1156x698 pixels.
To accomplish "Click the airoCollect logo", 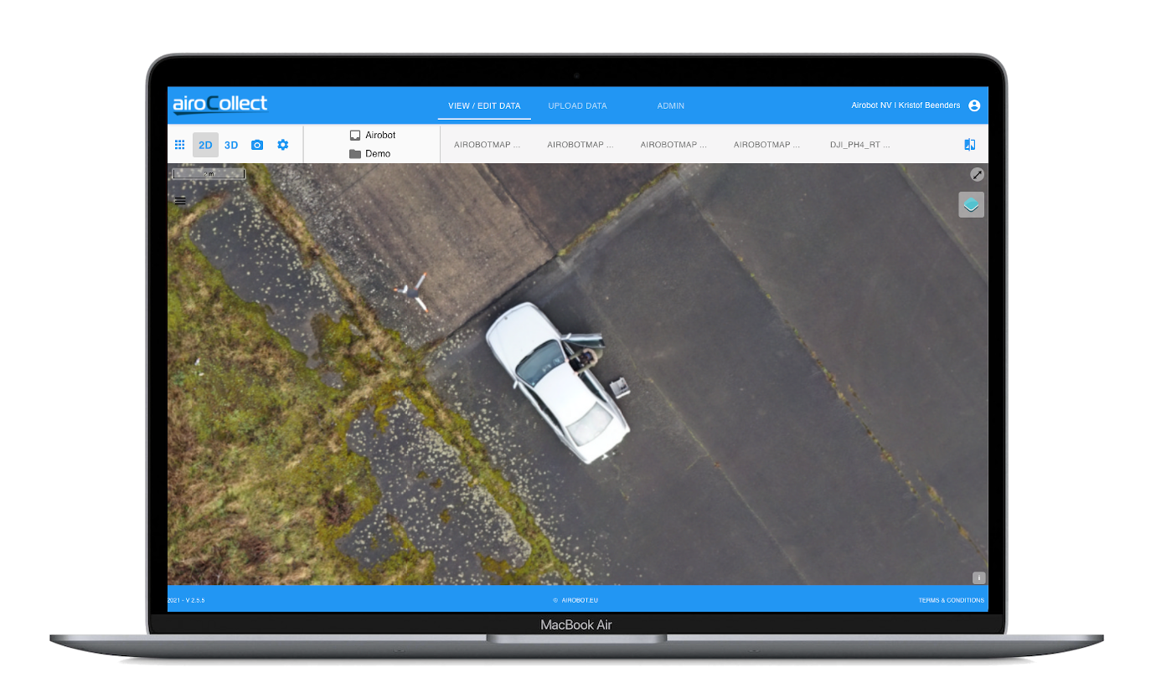I will 220,105.
